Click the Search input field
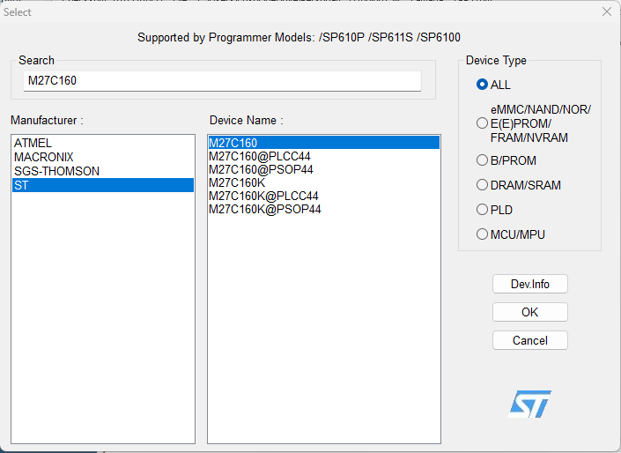Screen dimensions: 621x453 click(222, 81)
